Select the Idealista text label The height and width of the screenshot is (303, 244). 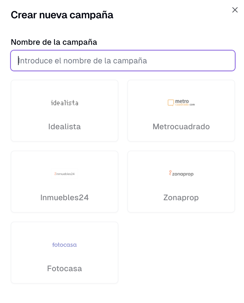tap(65, 126)
